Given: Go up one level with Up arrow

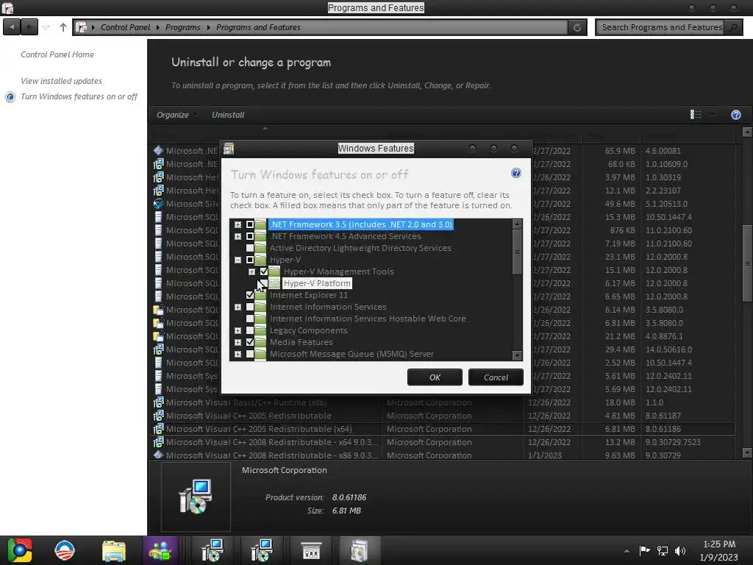Looking at the screenshot, I should coord(63,27).
